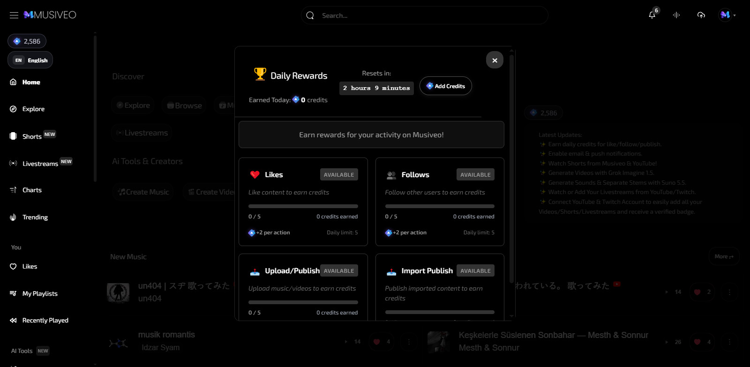
Task: Open the notifications bell icon
Action: (652, 15)
